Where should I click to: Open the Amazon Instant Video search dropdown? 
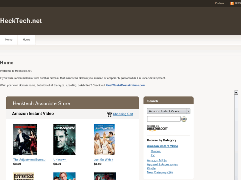tap(168, 111)
